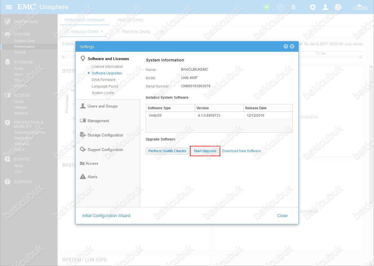Click Perform Health Checks button
This screenshot has width=374, height=266.
167,151
